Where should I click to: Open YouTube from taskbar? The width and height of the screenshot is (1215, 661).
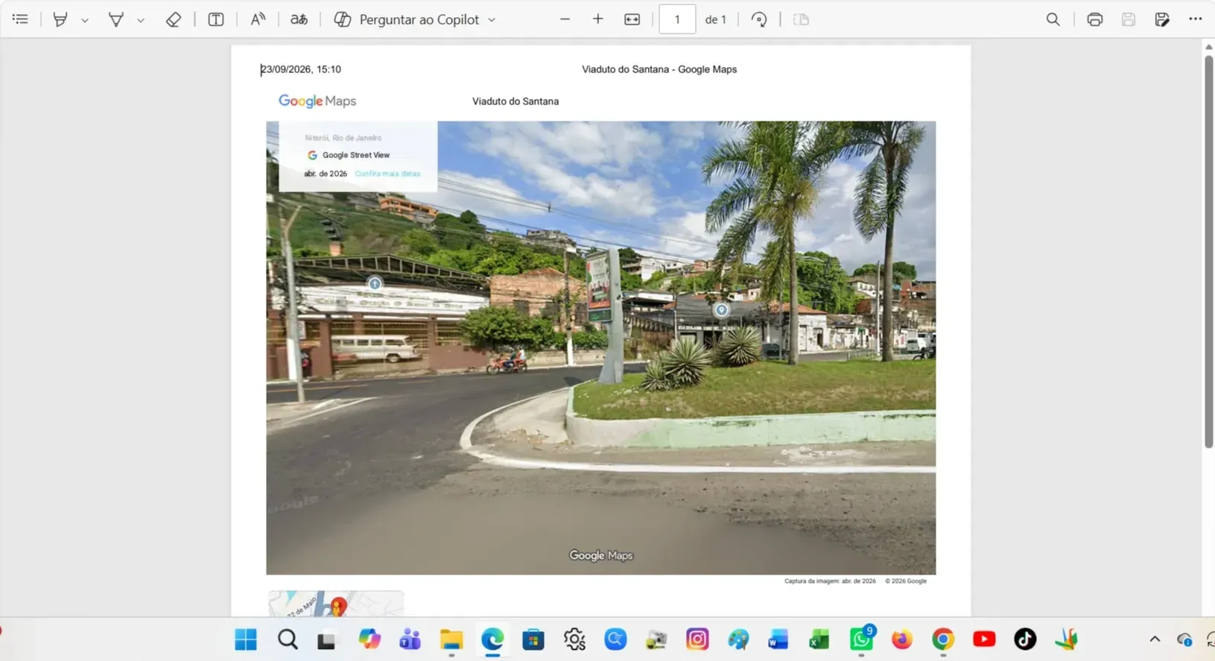pos(984,639)
